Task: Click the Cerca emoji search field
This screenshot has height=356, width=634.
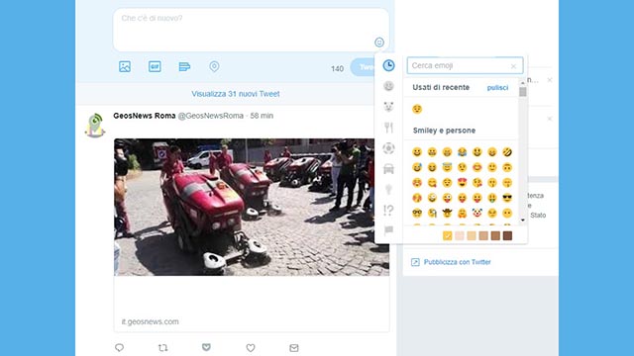Action: click(465, 65)
